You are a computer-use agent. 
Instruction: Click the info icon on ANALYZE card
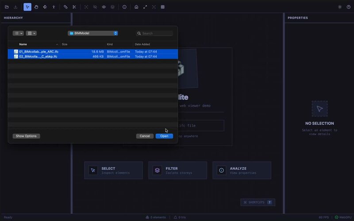pyautogui.click(x=222, y=171)
